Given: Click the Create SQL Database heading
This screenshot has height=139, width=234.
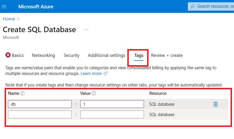Looking at the screenshot, I should (x=39, y=30).
